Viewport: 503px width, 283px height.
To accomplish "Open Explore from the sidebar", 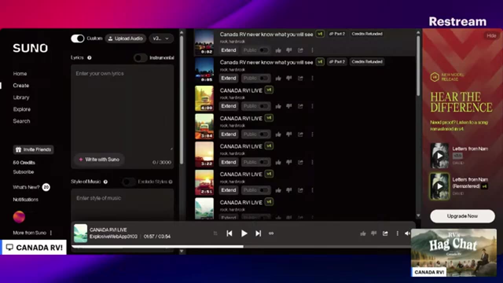I will coord(22,109).
